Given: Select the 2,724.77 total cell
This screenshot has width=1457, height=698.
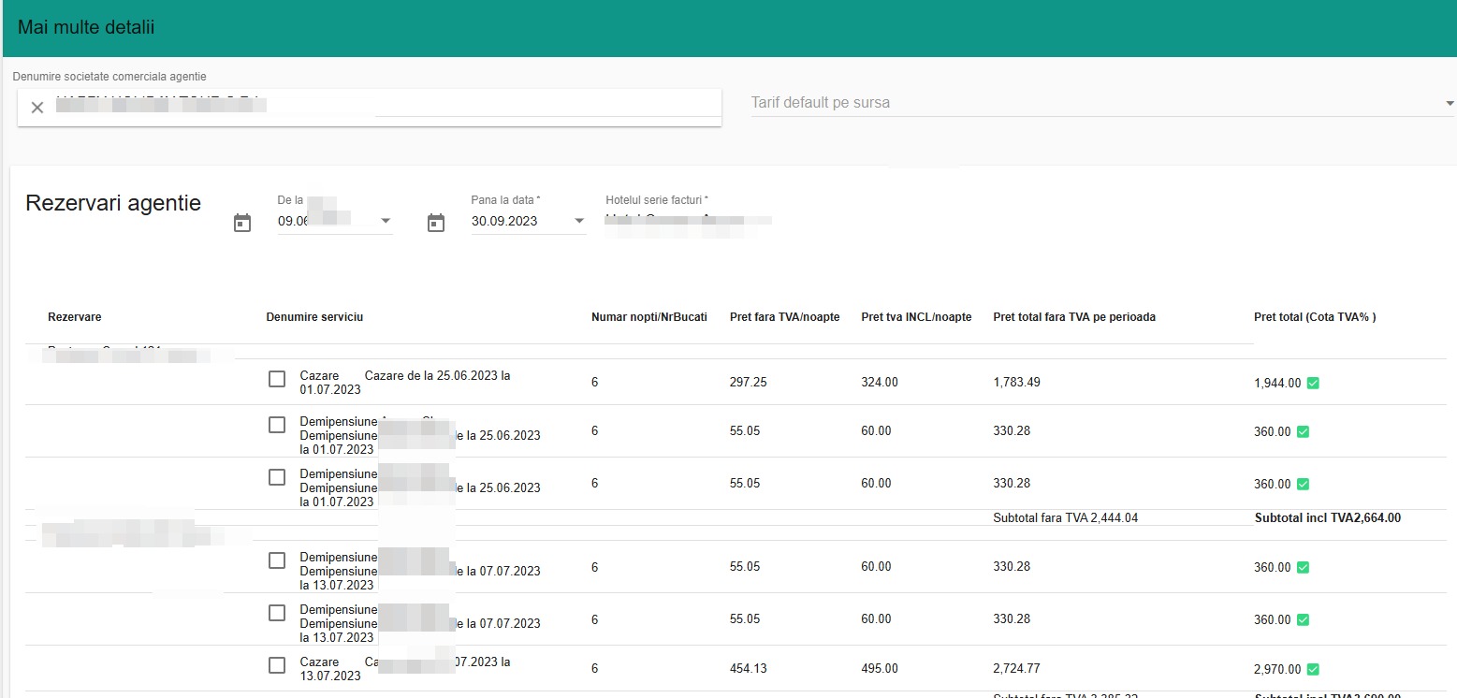Looking at the screenshot, I should click(1016, 669).
